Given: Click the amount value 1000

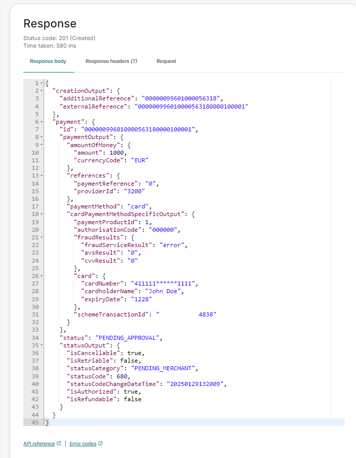Looking at the screenshot, I should 117,153.
